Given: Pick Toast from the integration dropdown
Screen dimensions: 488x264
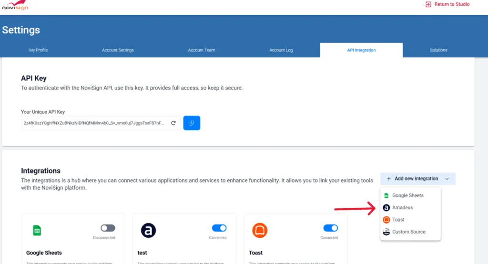Looking at the screenshot, I should (398, 220).
